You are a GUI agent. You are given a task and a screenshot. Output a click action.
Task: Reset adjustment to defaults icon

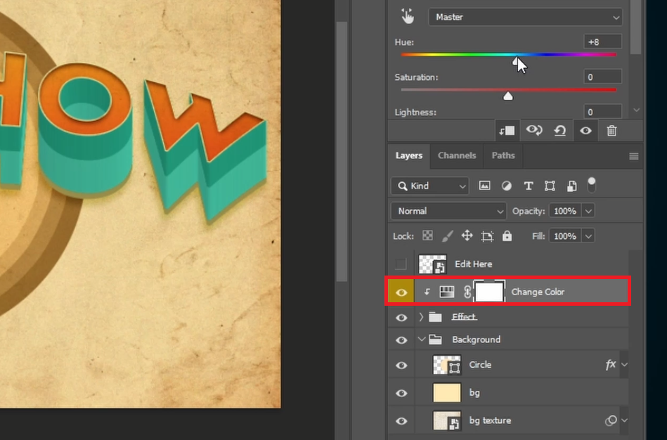pyautogui.click(x=560, y=131)
